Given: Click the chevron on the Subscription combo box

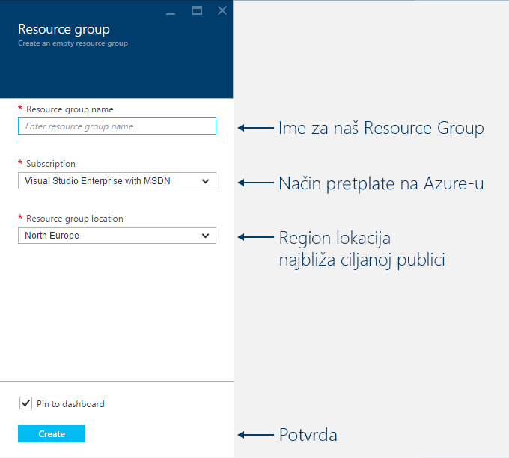Looking at the screenshot, I should [x=205, y=181].
